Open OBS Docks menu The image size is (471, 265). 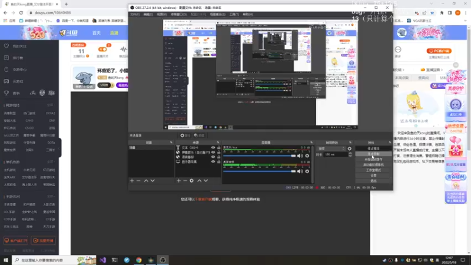pos(178,14)
